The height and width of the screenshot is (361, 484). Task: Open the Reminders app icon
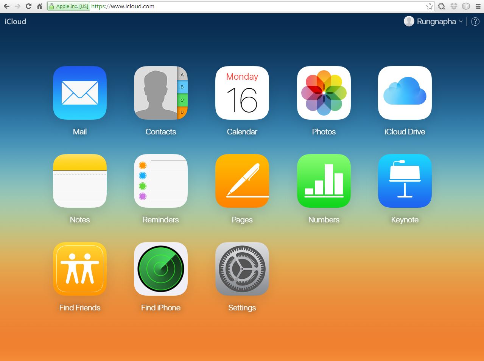pos(161,181)
